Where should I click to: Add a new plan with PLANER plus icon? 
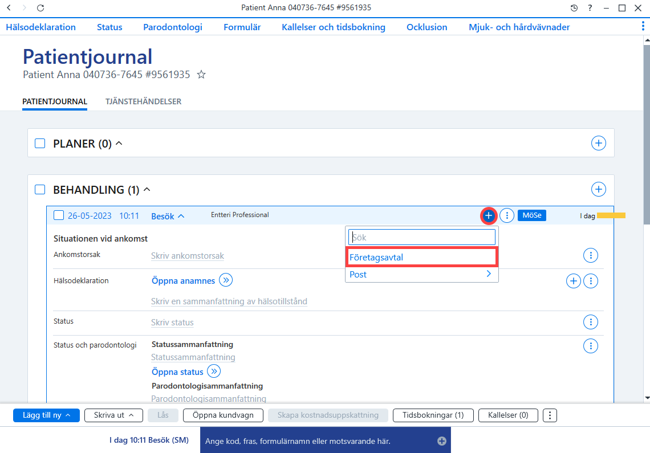point(598,143)
